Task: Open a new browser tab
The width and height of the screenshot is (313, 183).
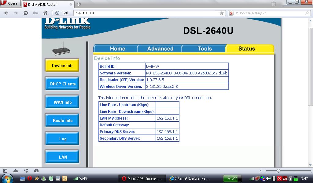Action: tap(79, 4)
